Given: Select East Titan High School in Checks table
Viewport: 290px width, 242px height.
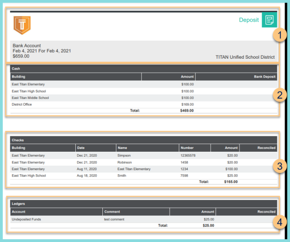Looking at the screenshot, I should click(29, 176).
